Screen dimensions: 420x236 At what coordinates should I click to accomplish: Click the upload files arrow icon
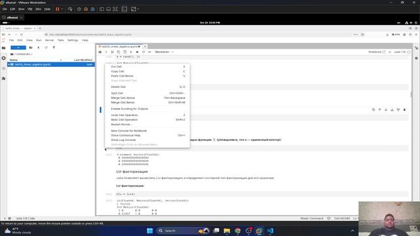[x=38, y=48]
